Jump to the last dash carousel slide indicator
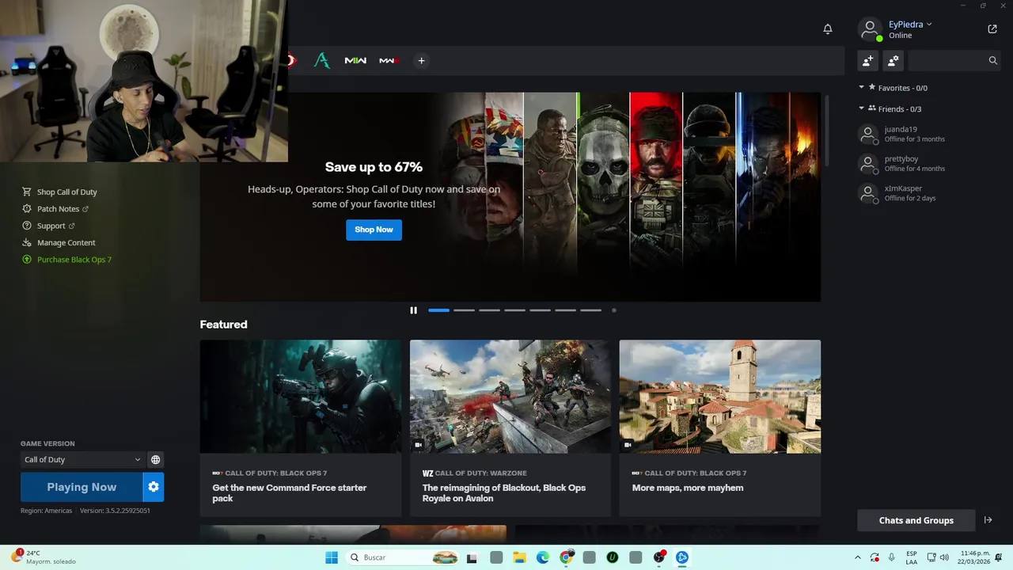 coord(590,310)
